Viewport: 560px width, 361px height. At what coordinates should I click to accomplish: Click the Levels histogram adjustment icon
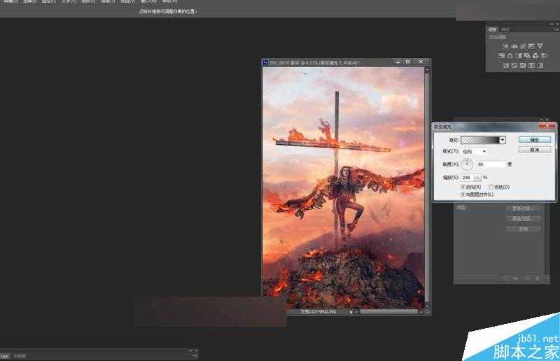click(514, 46)
